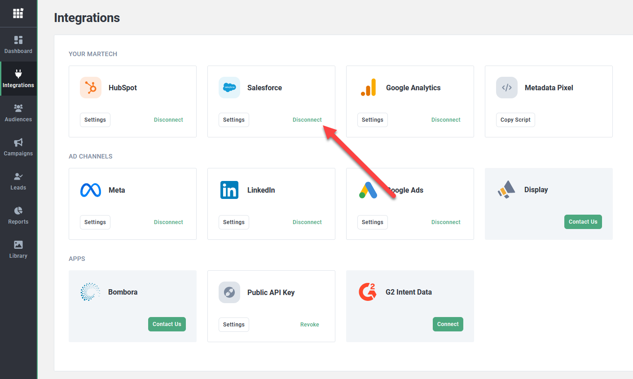Open Library from the sidebar

18,249
